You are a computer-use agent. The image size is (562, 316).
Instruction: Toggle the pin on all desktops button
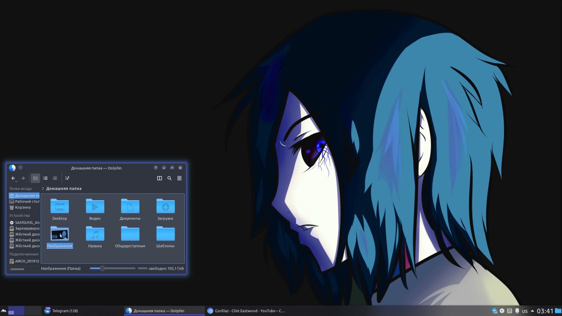21,168
